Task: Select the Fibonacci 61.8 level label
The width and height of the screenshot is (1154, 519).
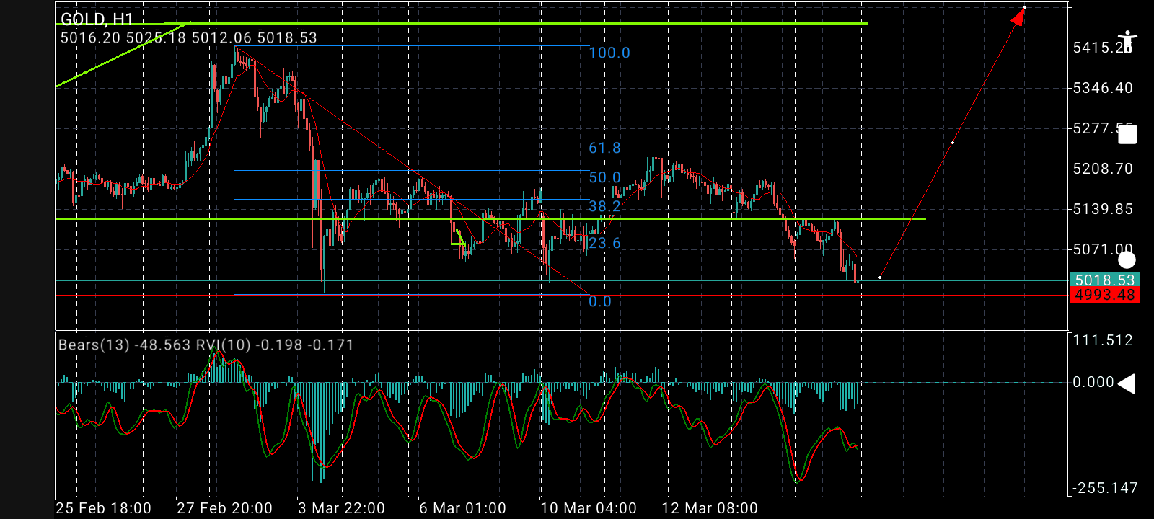Action: [x=604, y=148]
